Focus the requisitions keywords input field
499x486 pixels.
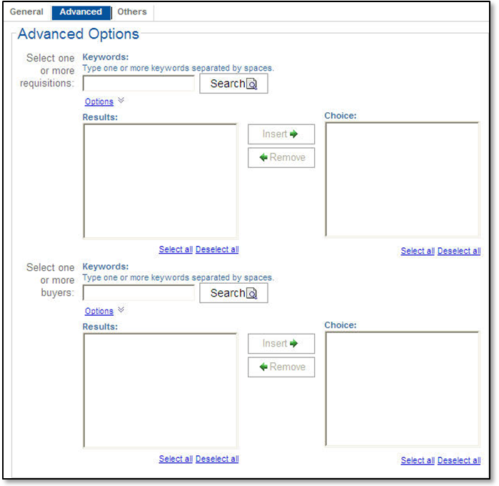pyautogui.click(x=138, y=84)
